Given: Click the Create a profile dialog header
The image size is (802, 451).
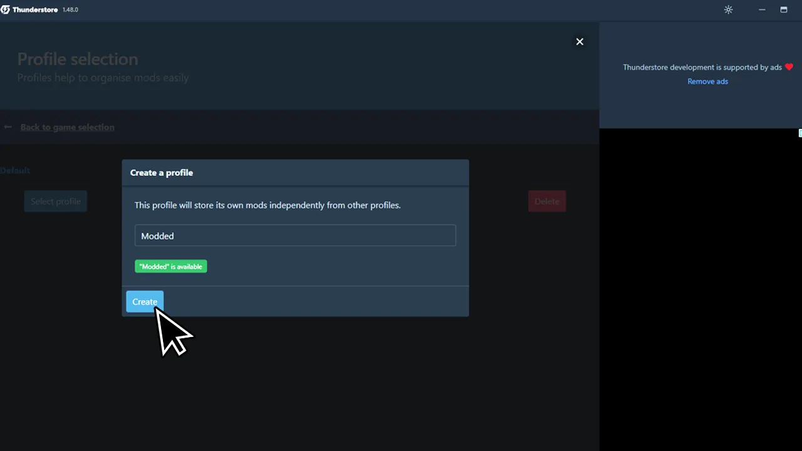Looking at the screenshot, I should [161, 172].
